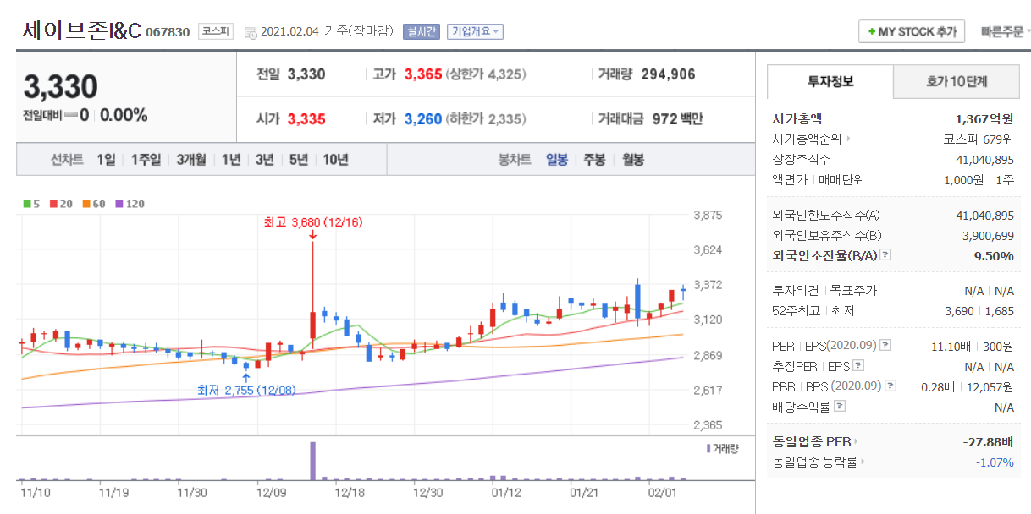Click the orange 60-day moving average legend
1031x514 pixels.
coord(94,204)
